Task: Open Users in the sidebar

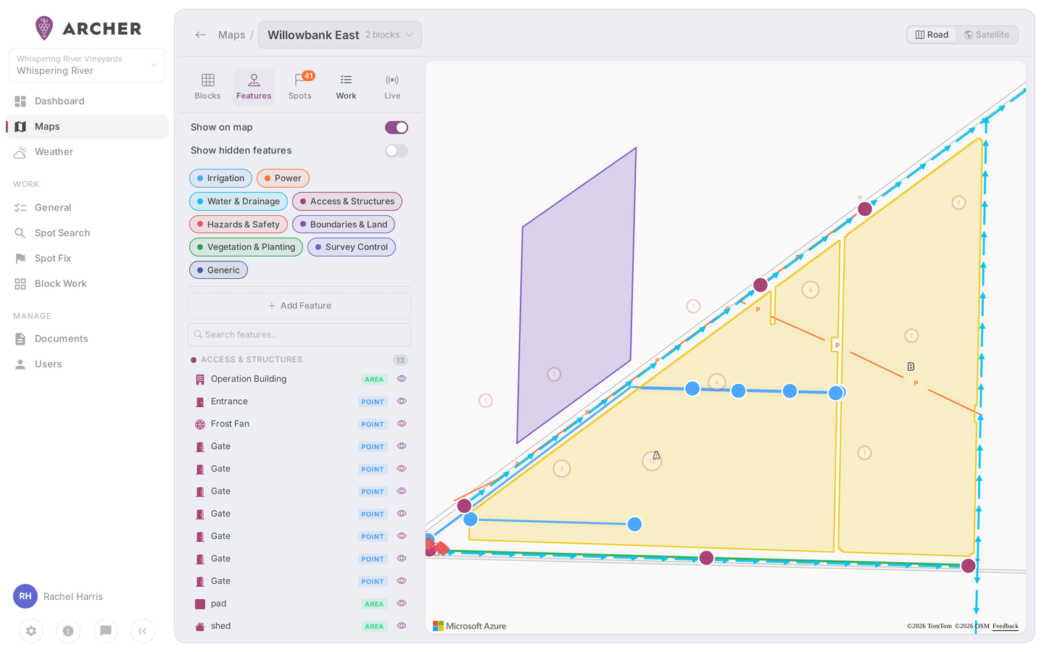Action: coord(87,364)
